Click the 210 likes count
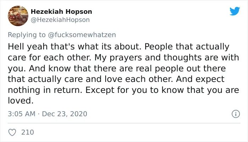Screen dimensions: 248x142 coord(28,132)
